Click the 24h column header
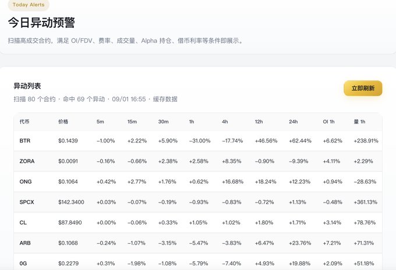The width and height of the screenshot is (396, 270). point(293,122)
